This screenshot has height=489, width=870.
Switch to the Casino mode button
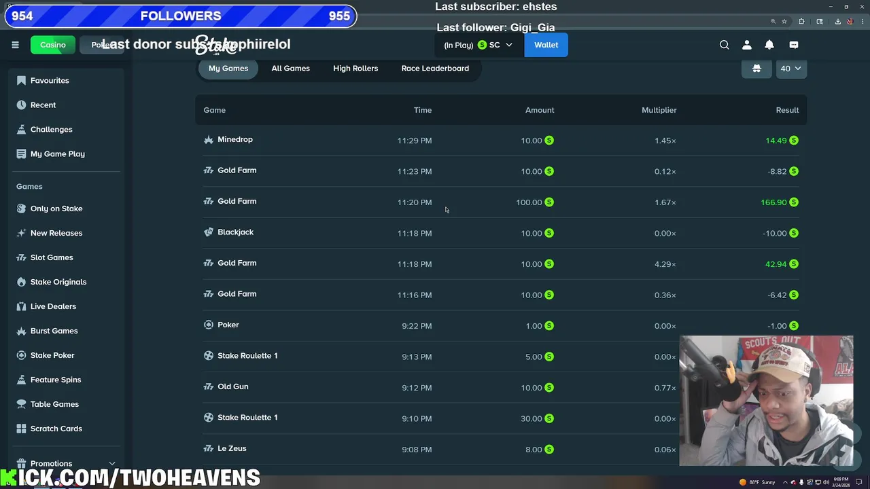(x=53, y=45)
